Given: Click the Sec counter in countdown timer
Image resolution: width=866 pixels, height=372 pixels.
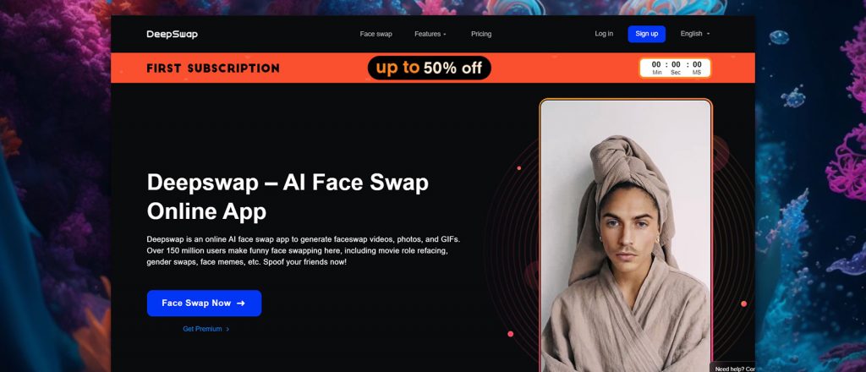Looking at the screenshot, I should 676,68.
